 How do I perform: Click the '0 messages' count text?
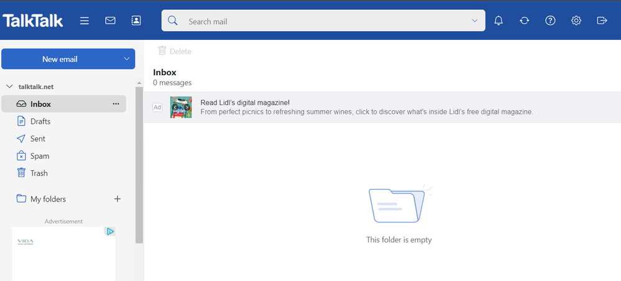pos(172,83)
